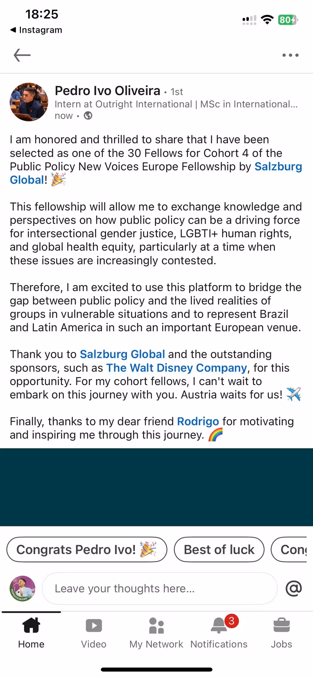Tap the back arrow icon

pos(22,55)
